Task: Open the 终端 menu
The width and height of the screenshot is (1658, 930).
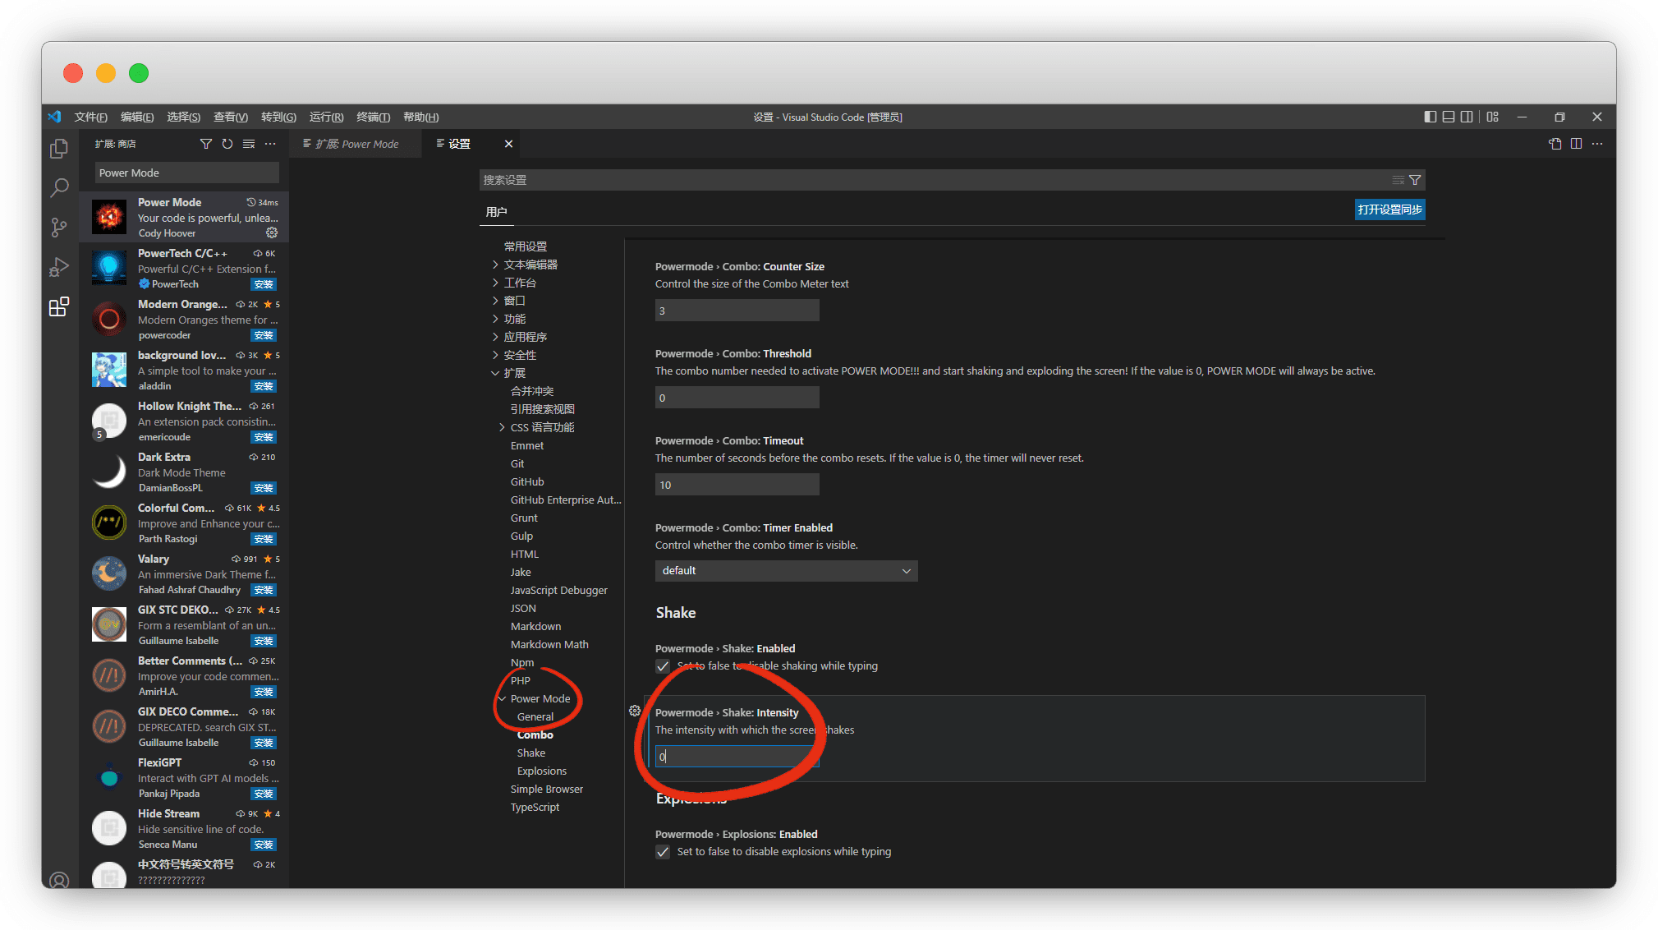Action: tap(373, 117)
